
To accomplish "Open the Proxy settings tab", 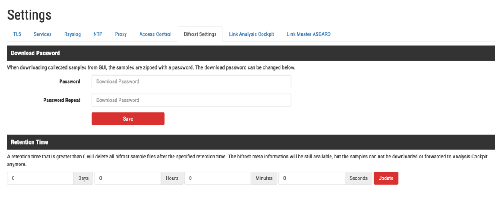I will coord(121,34).
